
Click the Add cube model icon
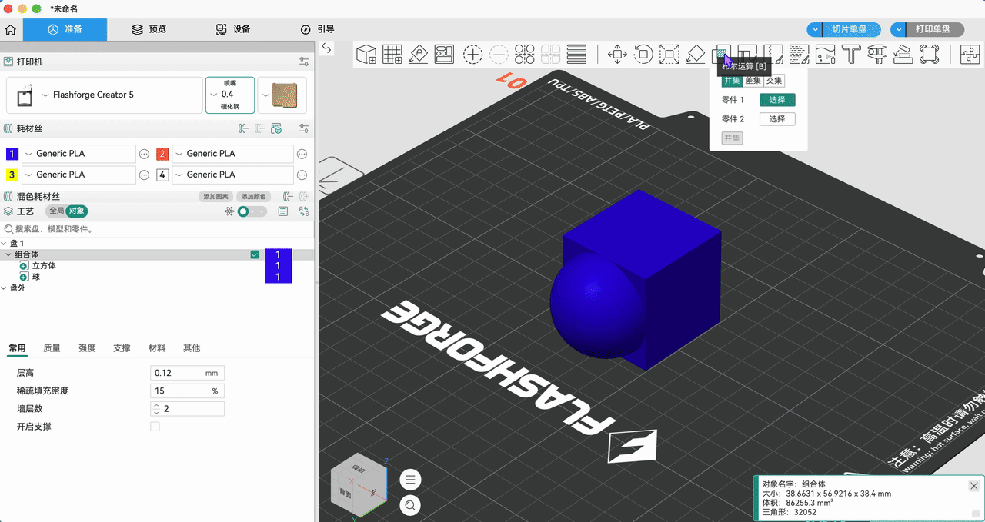pyautogui.click(x=366, y=54)
